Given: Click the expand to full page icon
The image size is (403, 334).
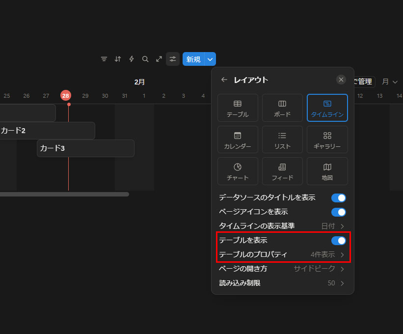Looking at the screenshot, I should click(x=159, y=59).
